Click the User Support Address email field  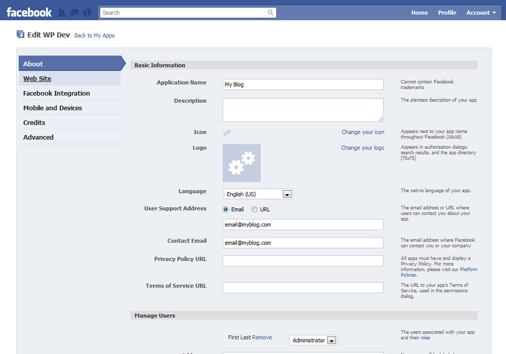303,225
